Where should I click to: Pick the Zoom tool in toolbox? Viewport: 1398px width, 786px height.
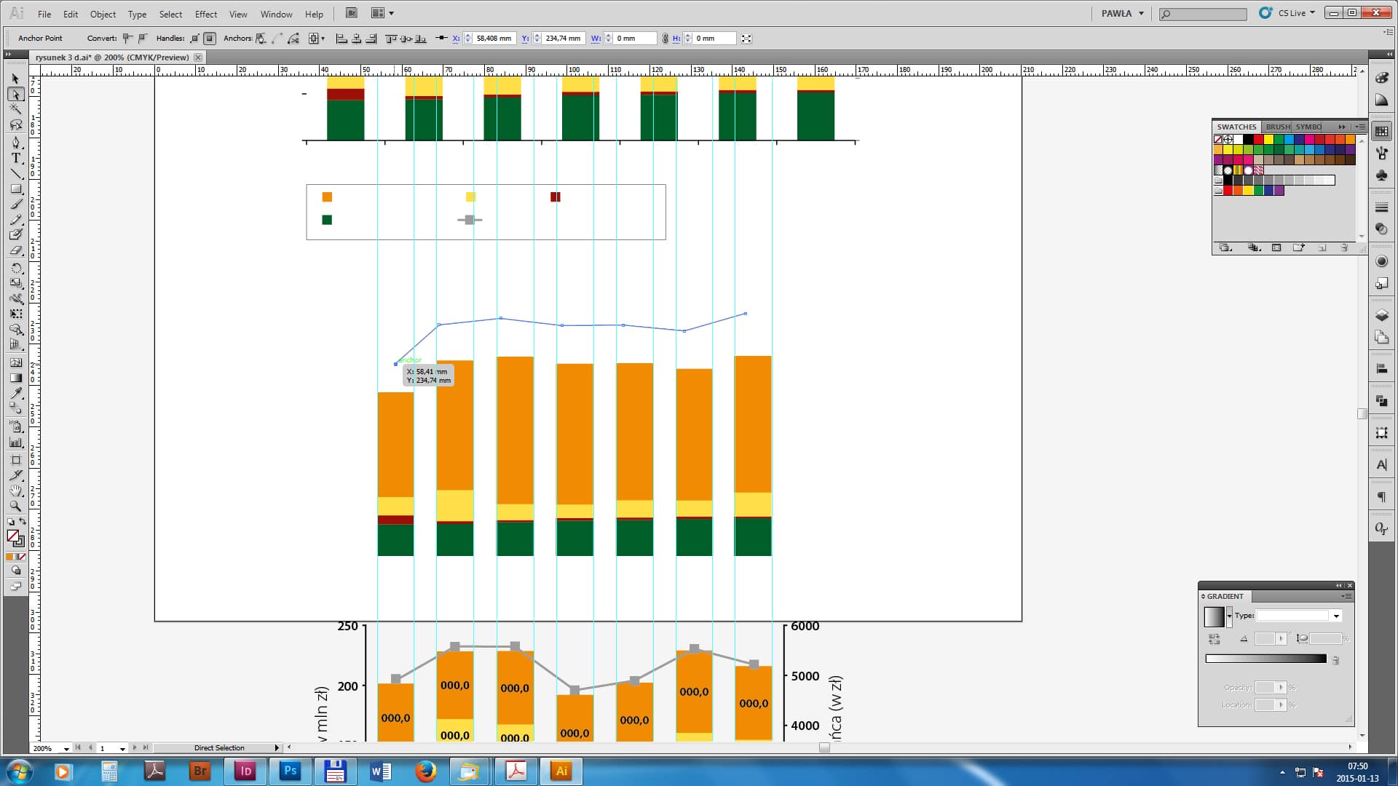tap(16, 506)
